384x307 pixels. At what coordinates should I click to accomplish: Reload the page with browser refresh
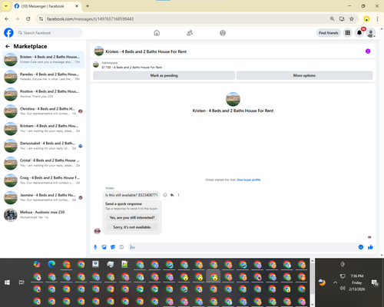(28, 18)
